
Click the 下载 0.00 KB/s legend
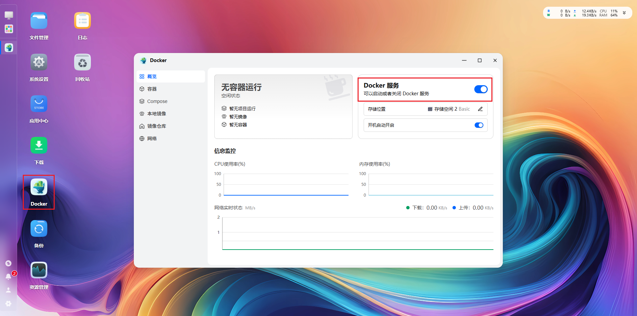(x=427, y=208)
